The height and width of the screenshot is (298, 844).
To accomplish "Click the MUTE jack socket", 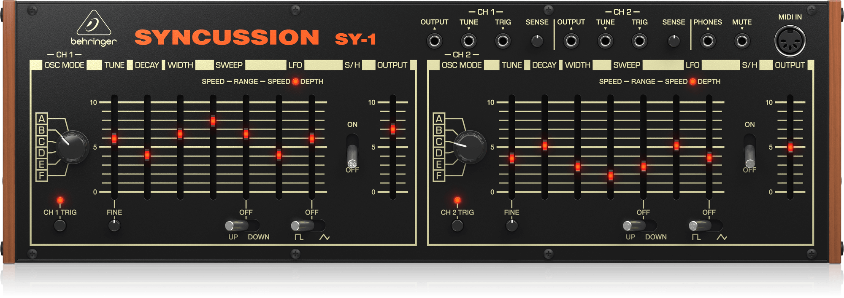I will 742,41.
